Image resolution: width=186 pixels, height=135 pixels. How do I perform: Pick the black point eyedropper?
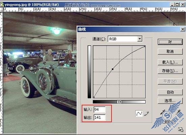tap(163, 112)
